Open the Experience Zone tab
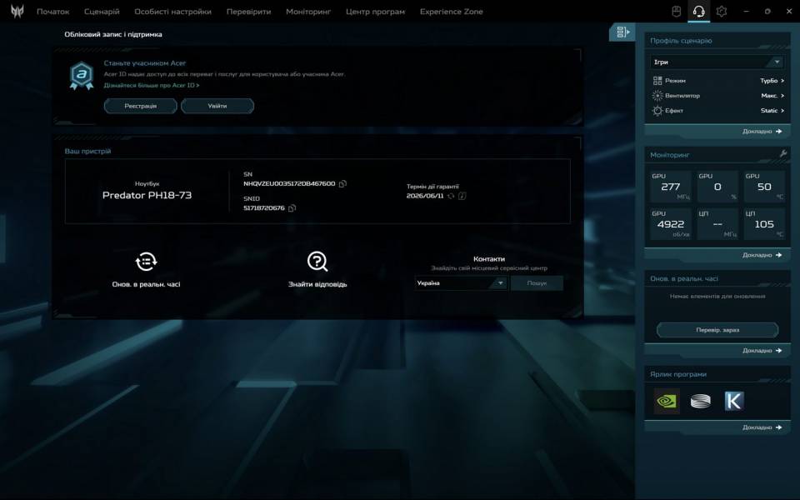The width and height of the screenshot is (800, 500). [451, 12]
